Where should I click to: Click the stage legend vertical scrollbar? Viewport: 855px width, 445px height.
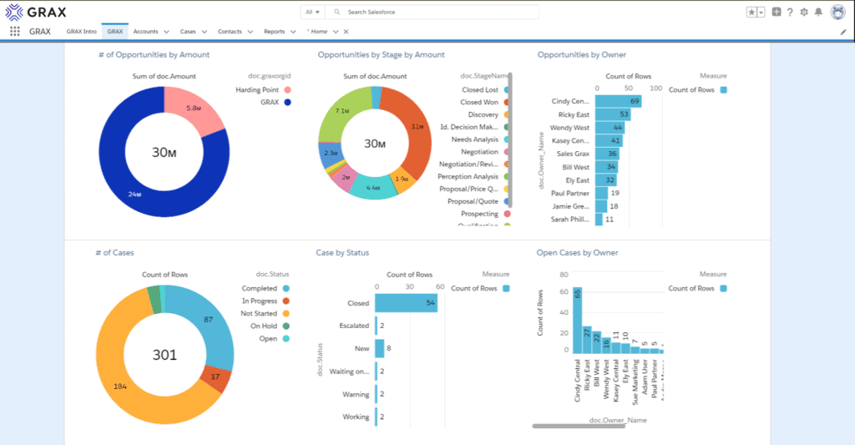(x=511, y=140)
